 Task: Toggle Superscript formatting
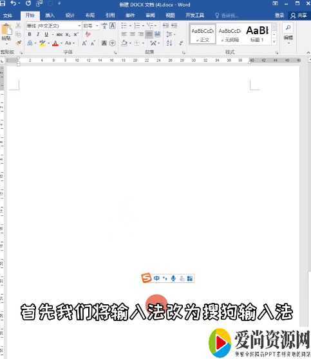[76, 34]
